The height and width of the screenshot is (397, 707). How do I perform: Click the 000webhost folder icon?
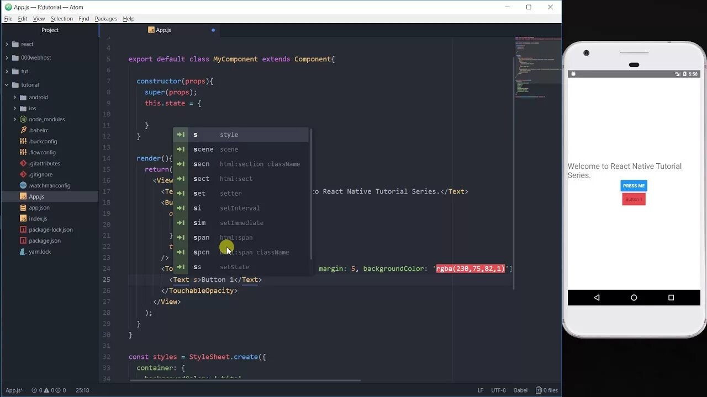pyautogui.click(x=15, y=57)
